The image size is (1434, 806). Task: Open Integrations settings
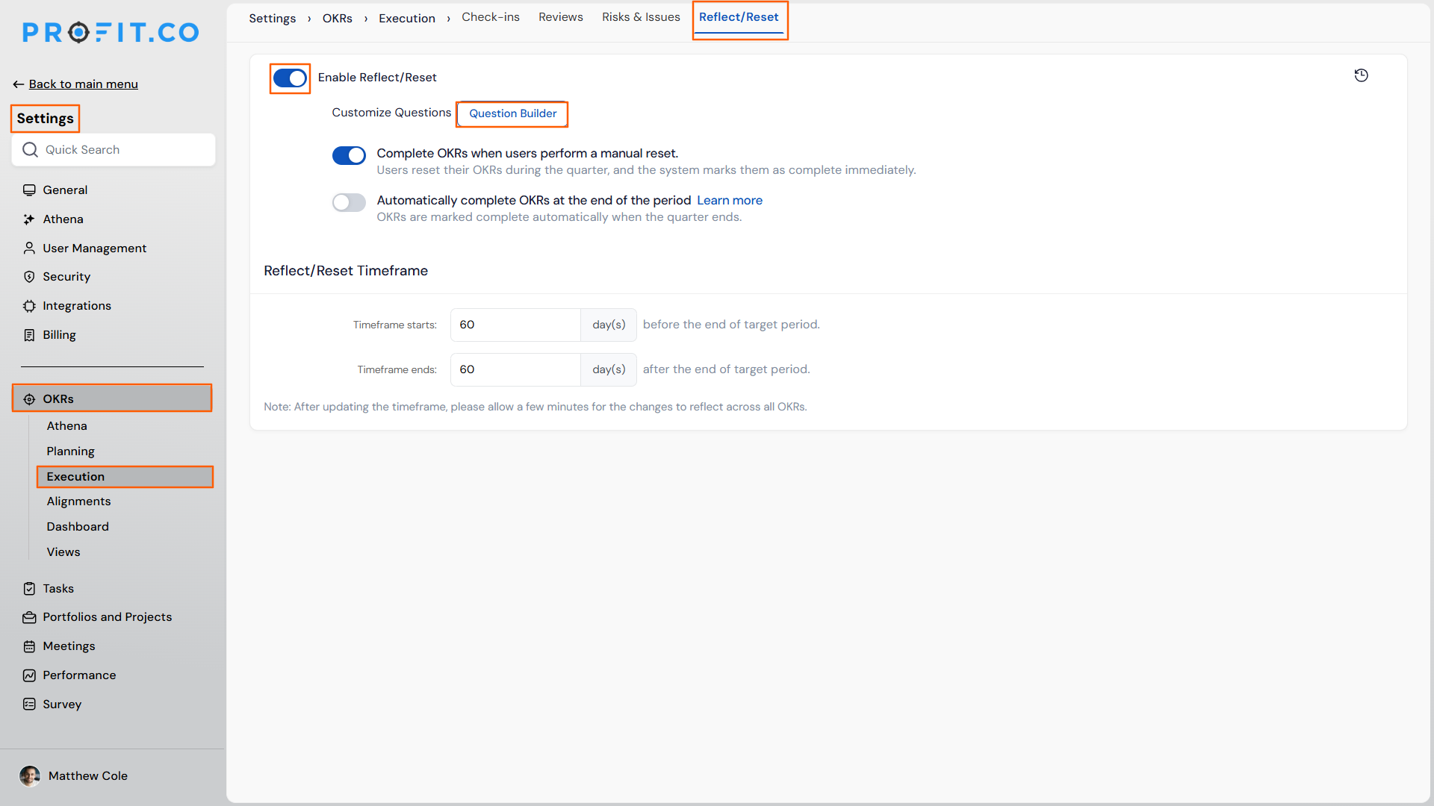pyautogui.click(x=77, y=306)
